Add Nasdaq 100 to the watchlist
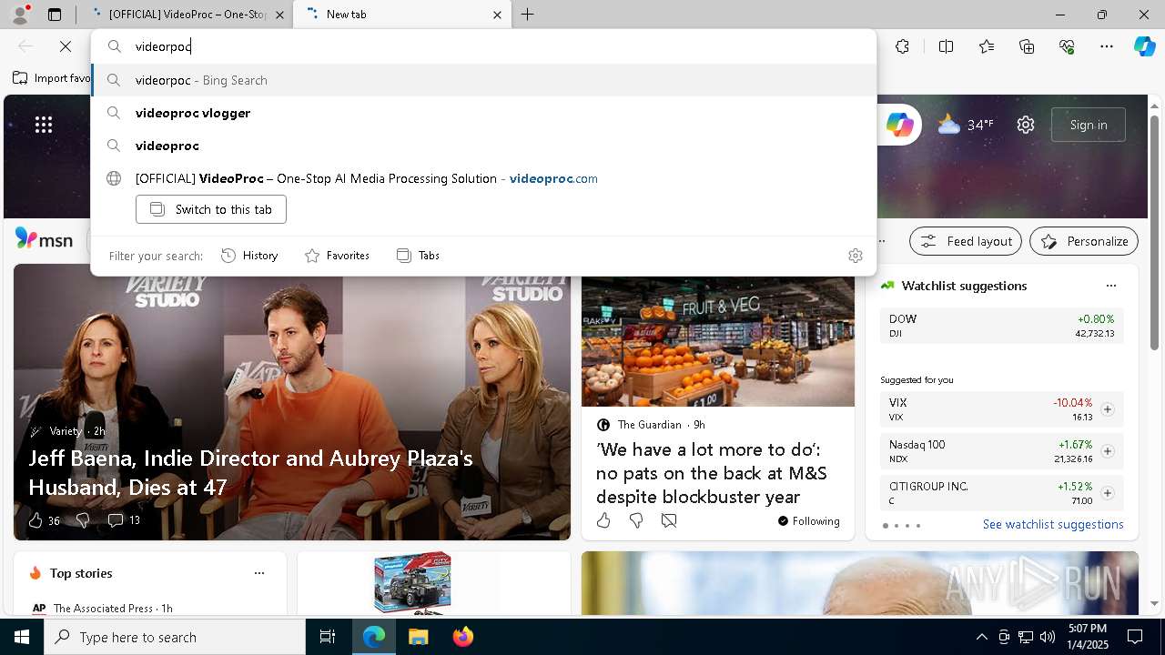The image size is (1165, 655). (1108, 451)
